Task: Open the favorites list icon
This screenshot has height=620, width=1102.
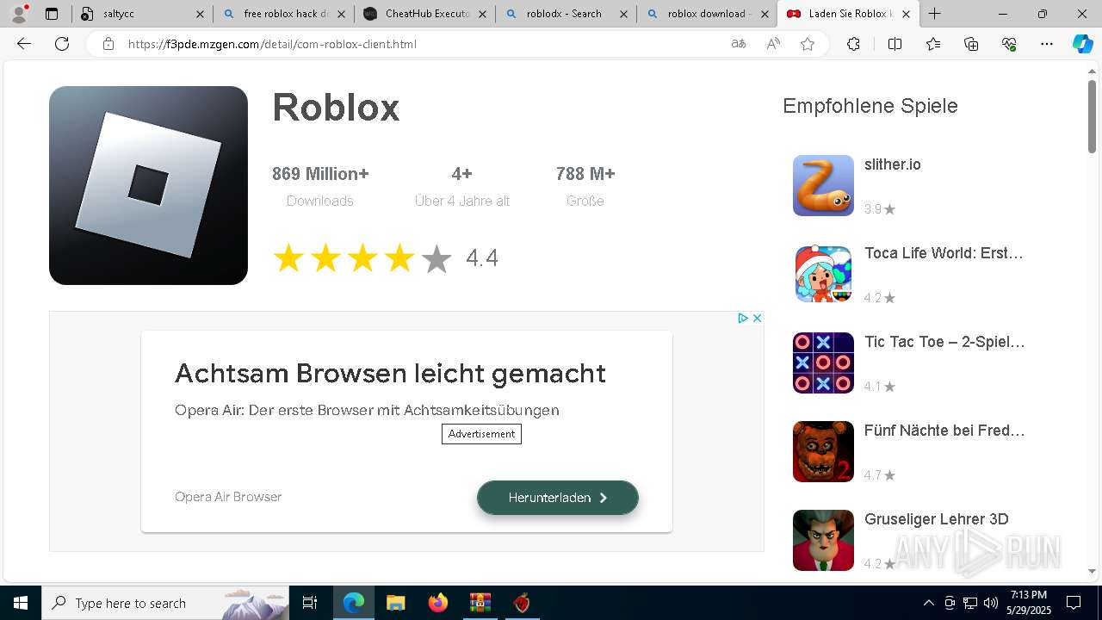Action: pyautogui.click(x=933, y=44)
